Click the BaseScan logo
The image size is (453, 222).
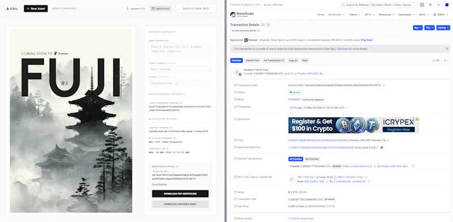click(x=242, y=15)
